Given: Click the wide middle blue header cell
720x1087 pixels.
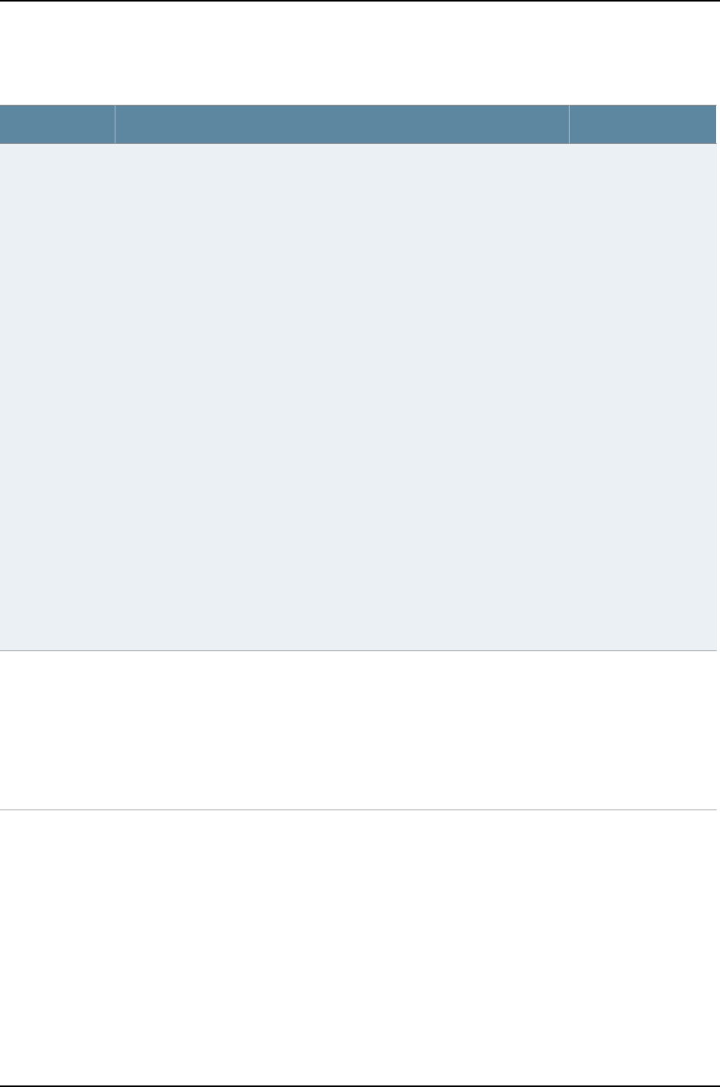Looking at the screenshot, I should tap(342, 125).
